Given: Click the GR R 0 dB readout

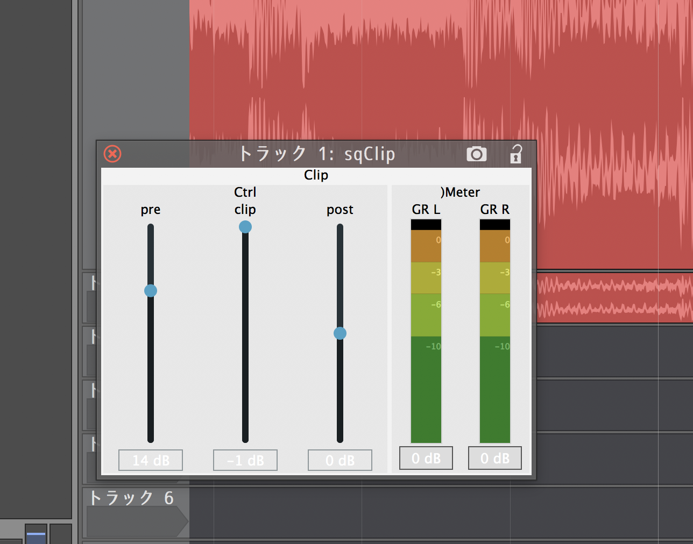Looking at the screenshot, I should click(x=495, y=458).
